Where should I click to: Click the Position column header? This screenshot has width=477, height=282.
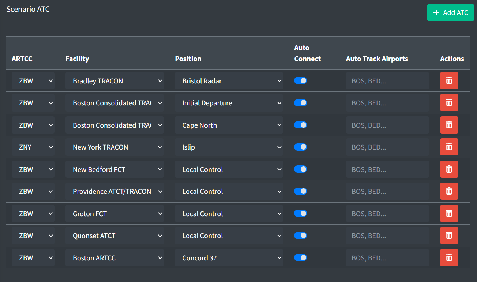[188, 59]
